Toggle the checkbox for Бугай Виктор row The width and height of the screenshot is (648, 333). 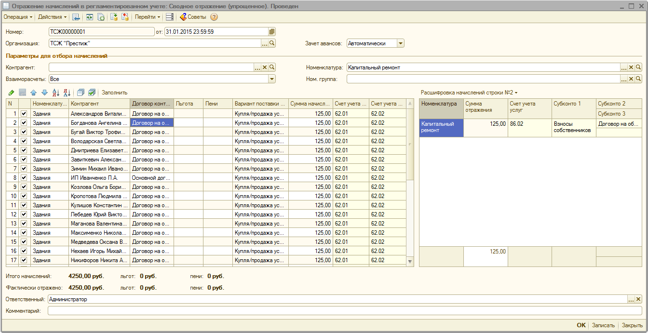click(24, 132)
